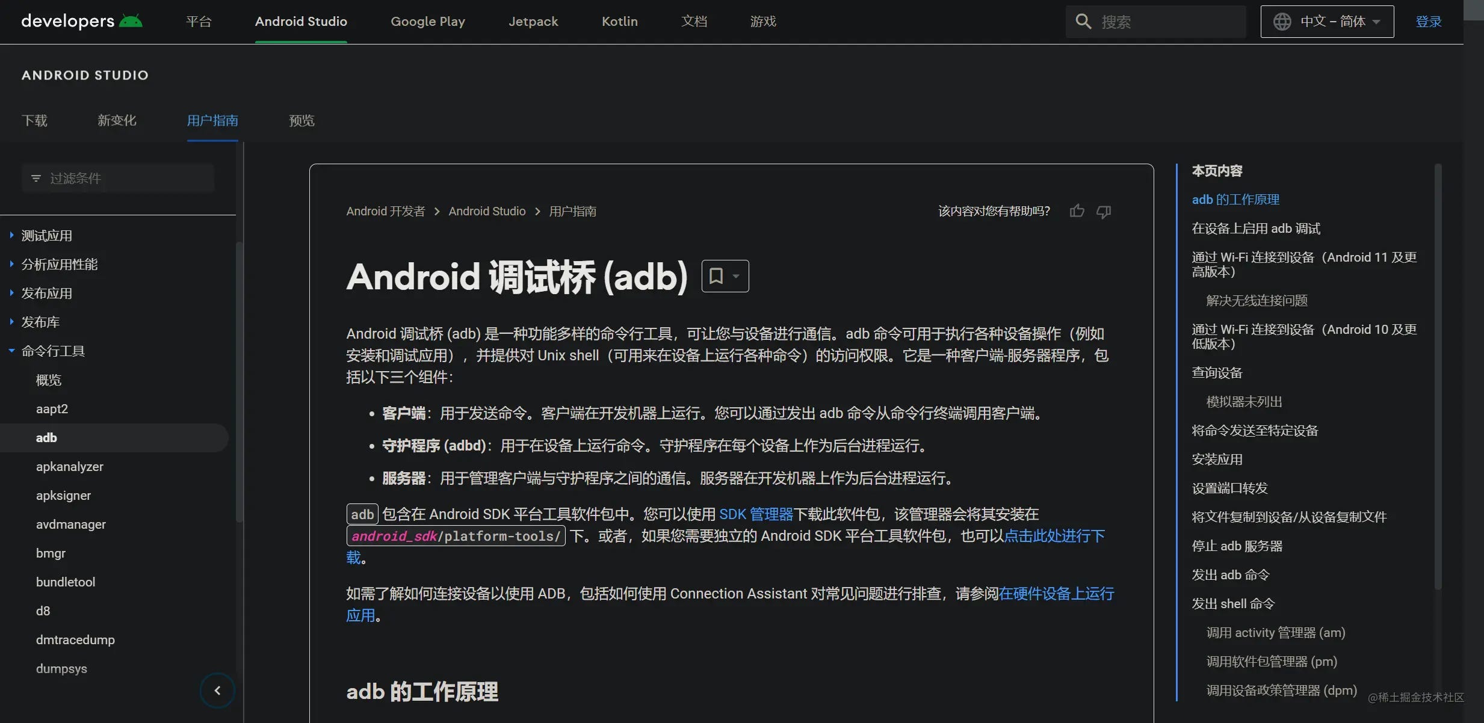1484x723 pixels.
Task: Click the search magnifier icon
Action: (x=1083, y=22)
